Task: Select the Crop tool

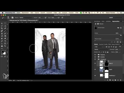Action: (2, 28)
